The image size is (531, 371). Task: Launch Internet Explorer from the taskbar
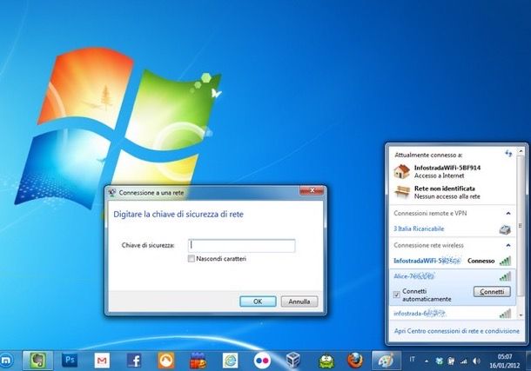(x=231, y=361)
